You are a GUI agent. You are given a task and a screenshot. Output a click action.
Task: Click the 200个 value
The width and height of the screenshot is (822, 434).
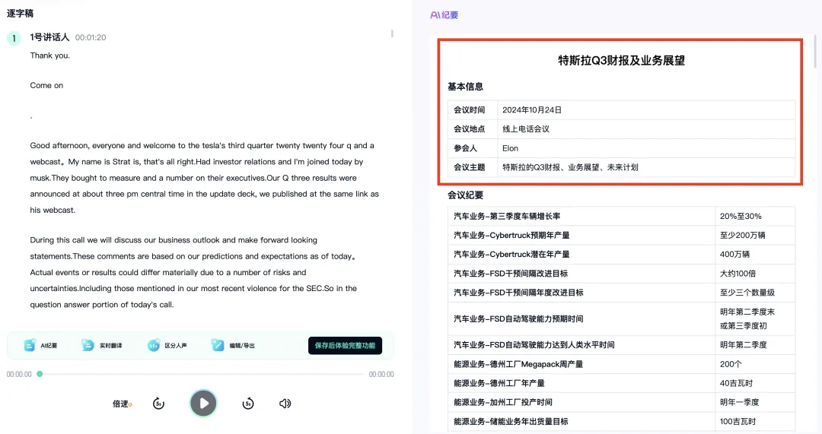[731, 364]
